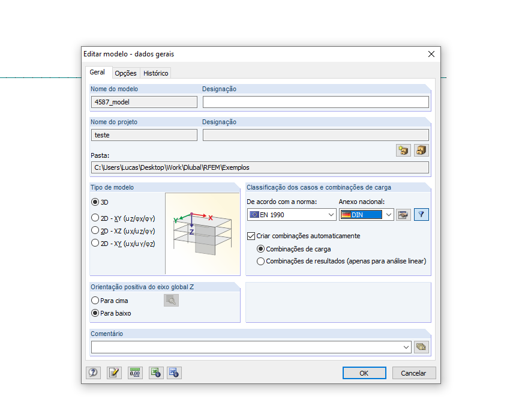Click the Cancelar button
This screenshot has height=420, width=510.
pyautogui.click(x=414, y=373)
